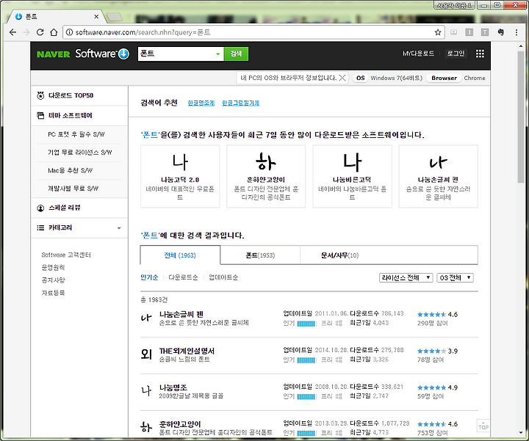529x441 pixels.
Task: Open 다운로드 TOP50 in sidebar
Action: [71, 95]
